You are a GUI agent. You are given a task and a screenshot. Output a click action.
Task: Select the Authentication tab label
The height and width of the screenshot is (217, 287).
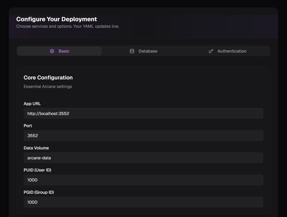click(x=232, y=51)
